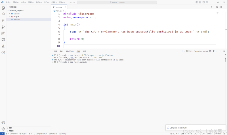The image size is (227, 135).
Task: Toggle the secondary side bar layout icon
Action: [203, 2]
